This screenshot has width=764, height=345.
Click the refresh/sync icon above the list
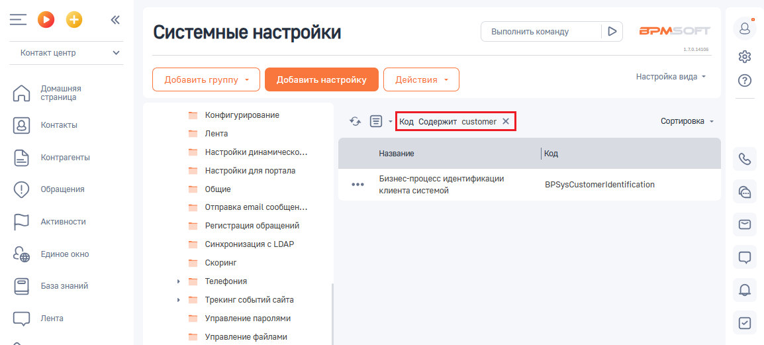[356, 121]
